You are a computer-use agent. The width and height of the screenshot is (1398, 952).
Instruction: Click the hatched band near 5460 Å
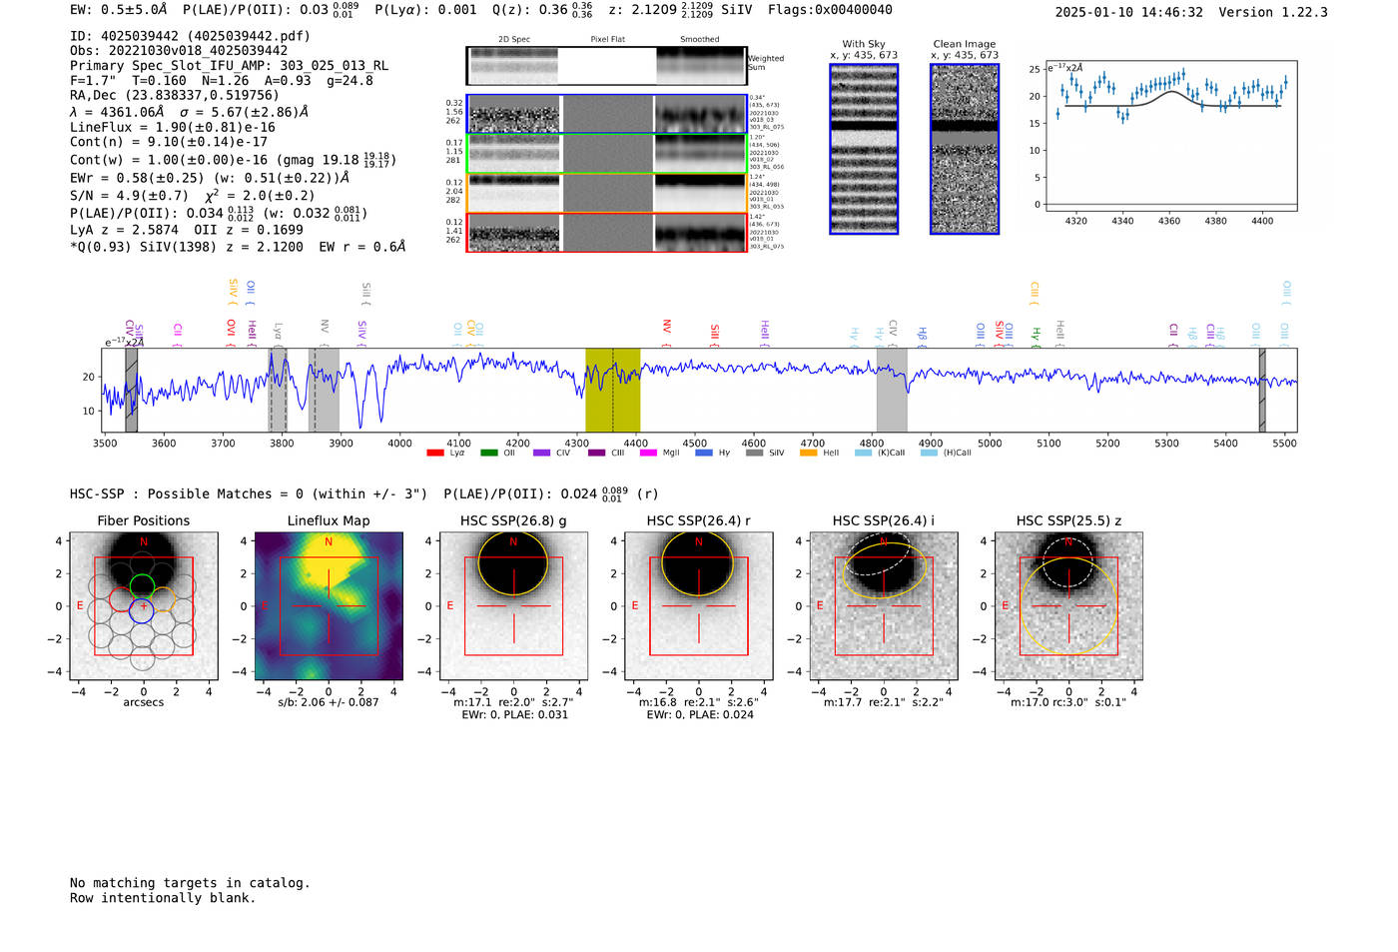pyautogui.click(x=1262, y=390)
